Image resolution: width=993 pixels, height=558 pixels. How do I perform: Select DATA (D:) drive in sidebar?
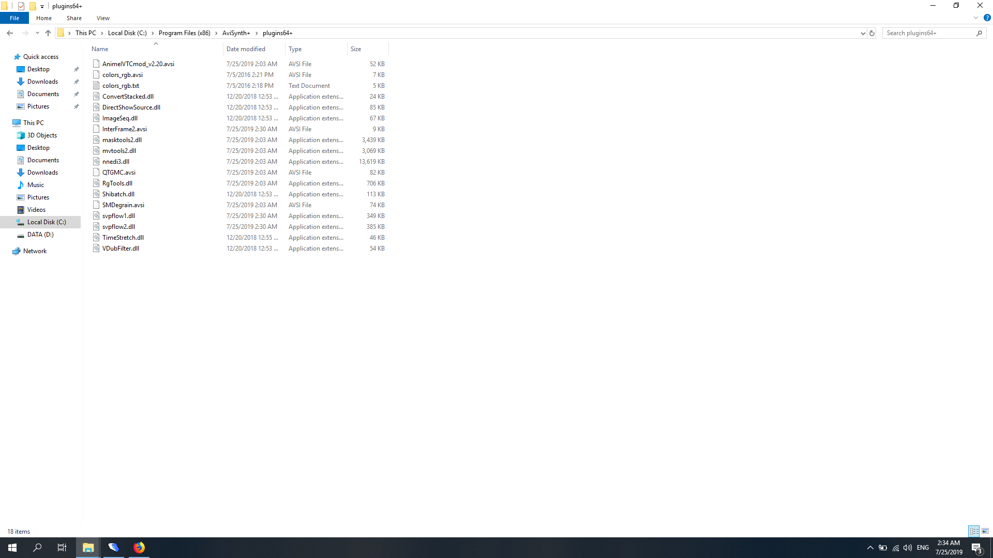[x=40, y=235]
